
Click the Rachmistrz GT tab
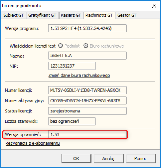99,15
